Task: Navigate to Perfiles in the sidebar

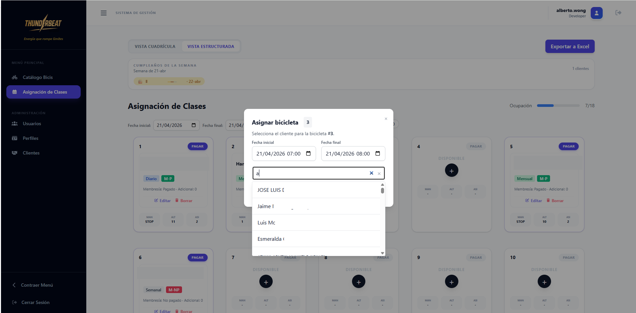Action: [43, 138]
